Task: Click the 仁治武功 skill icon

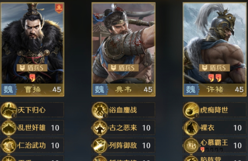Action: coord(9,145)
